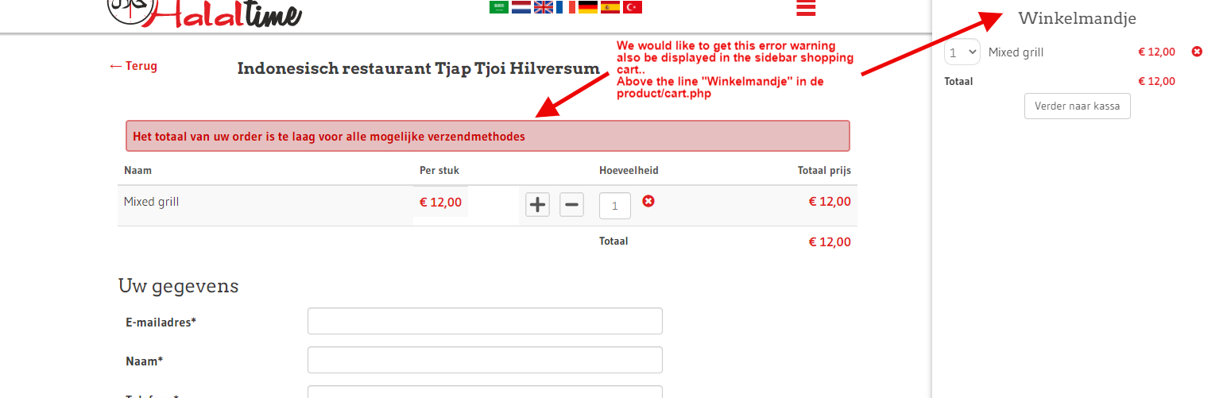Decrease Mixed grill quantity with minus icon
The width and height of the screenshot is (1223, 398).
click(571, 205)
